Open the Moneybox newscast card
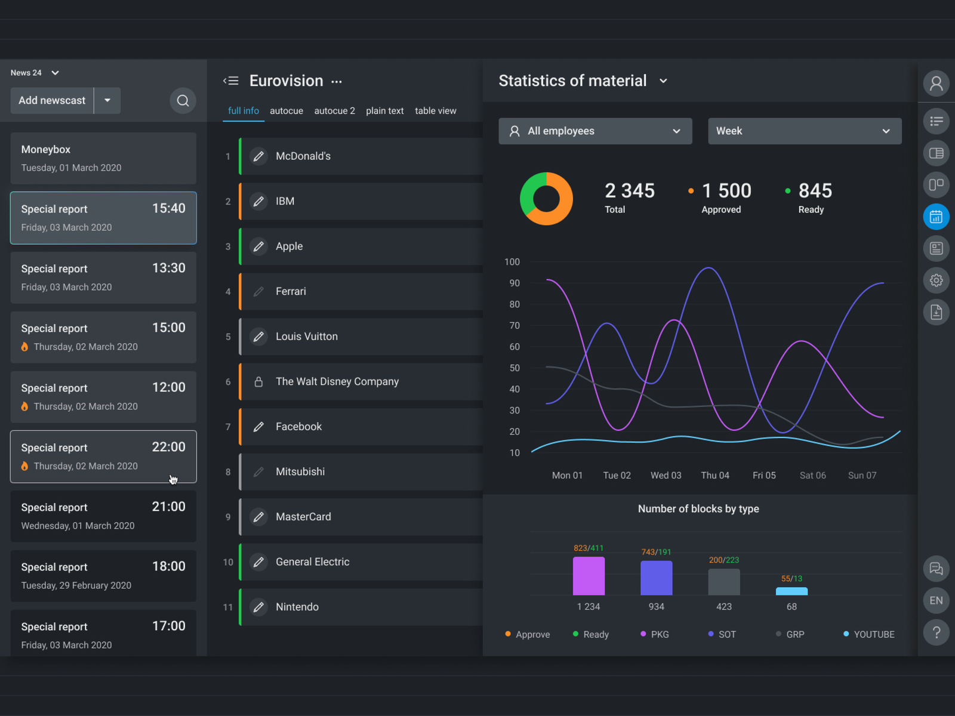The image size is (955, 716). tap(103, 159)
